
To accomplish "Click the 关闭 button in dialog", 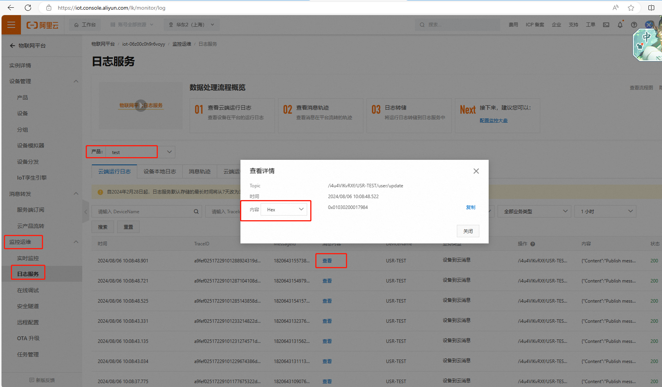I will tap(468, 231).
